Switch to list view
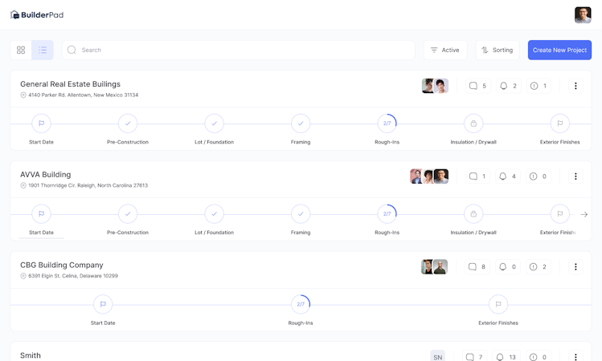 (43, 50)
